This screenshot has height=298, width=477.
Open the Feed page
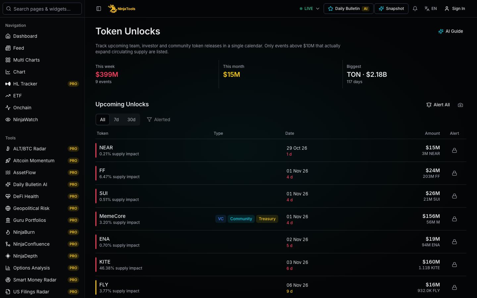tap(42, 48)
